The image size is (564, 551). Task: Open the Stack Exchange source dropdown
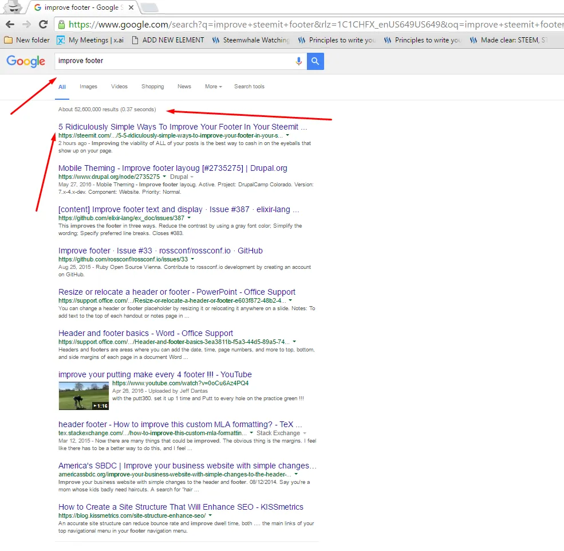point(281,433)
